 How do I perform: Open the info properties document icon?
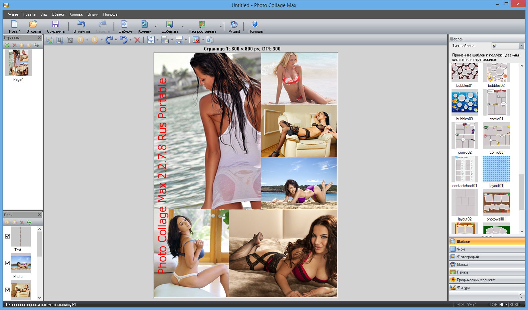210,40
